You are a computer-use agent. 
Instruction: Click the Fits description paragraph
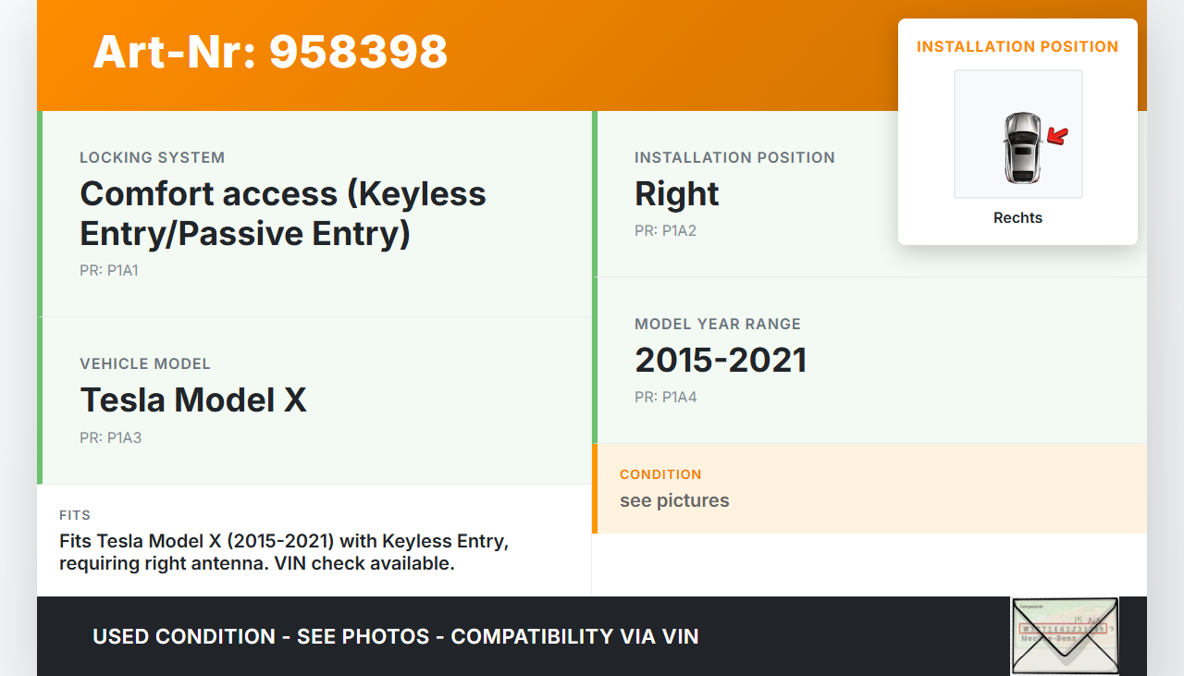284,552
